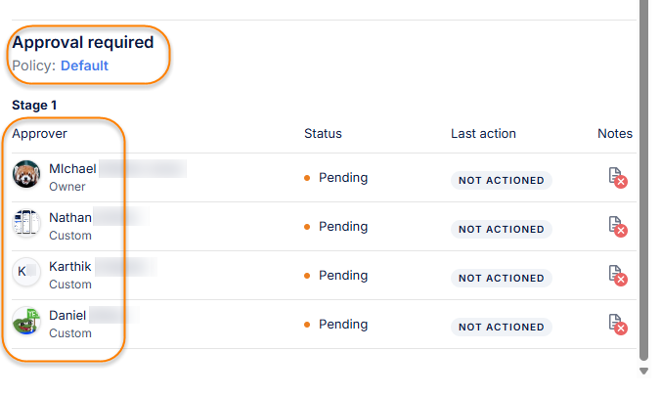Click Nathan's profile avatar

pos(26,224)
